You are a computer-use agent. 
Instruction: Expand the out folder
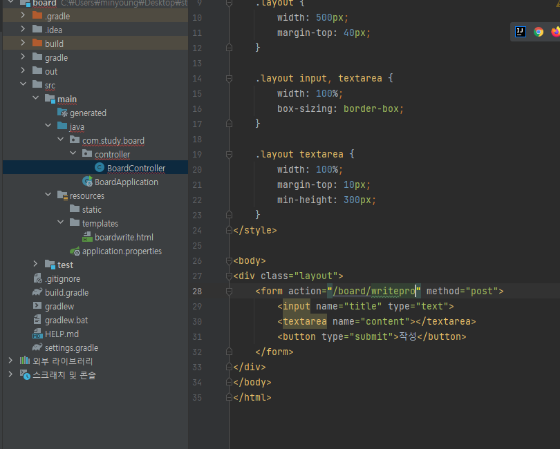tap(23, 70)
